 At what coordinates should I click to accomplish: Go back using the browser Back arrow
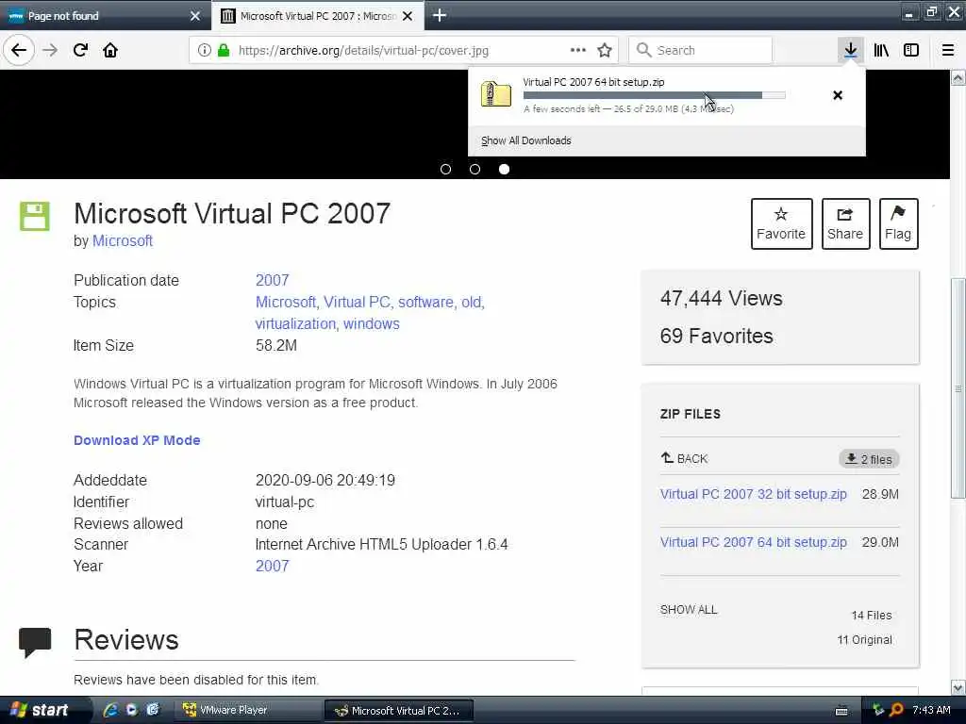coord(19,50)
